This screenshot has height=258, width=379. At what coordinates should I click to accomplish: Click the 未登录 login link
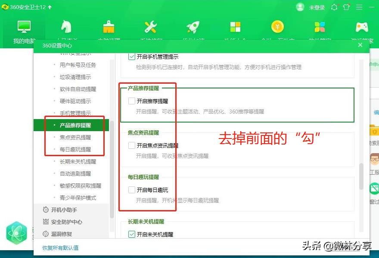click(x=317, y=7)
